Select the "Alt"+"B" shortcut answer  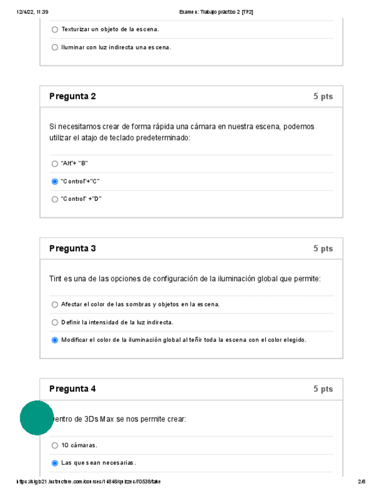[x=55, y=164]
